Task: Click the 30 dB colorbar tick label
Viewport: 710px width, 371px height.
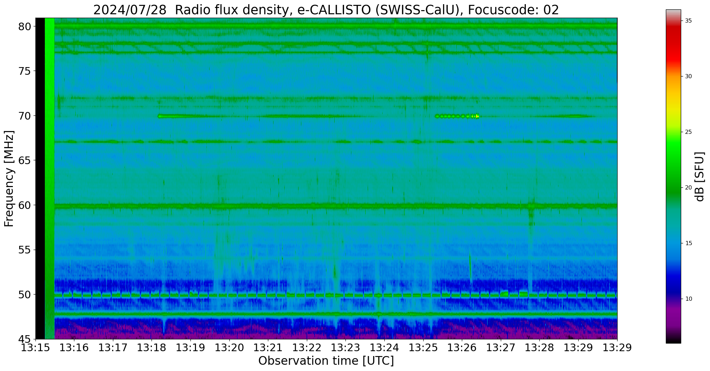Action: [688, 76]
